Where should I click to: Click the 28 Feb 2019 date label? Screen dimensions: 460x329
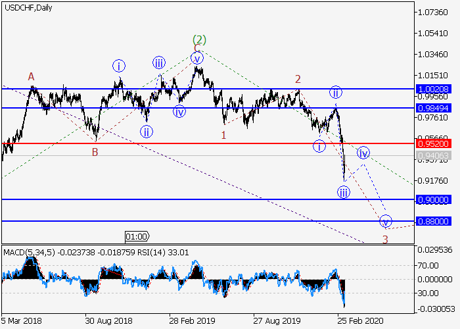pos(191,320)
